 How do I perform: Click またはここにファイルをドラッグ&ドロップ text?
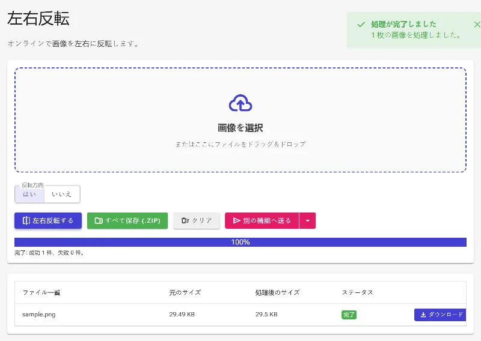(x=240, y=144)
